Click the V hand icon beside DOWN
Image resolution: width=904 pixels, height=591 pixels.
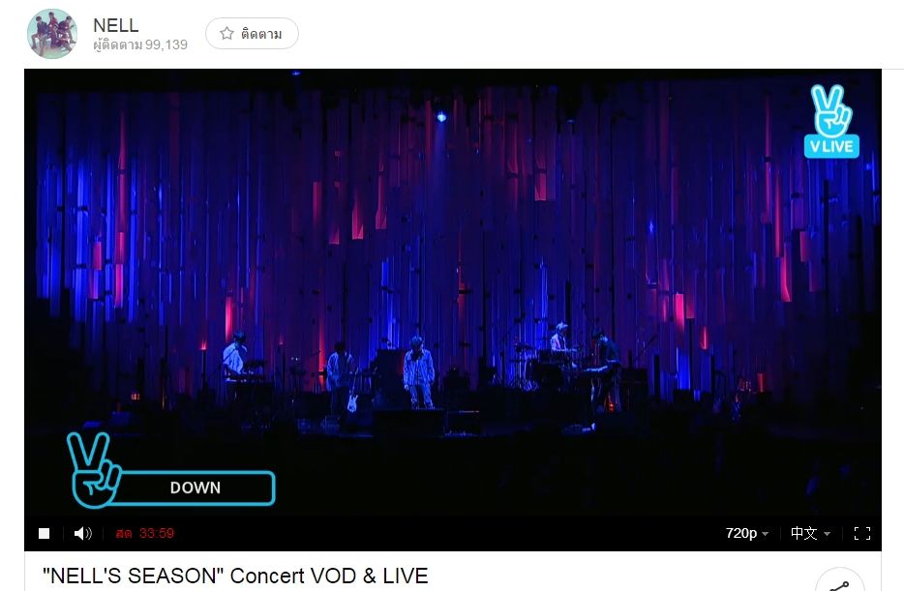(x=92, y=469)
